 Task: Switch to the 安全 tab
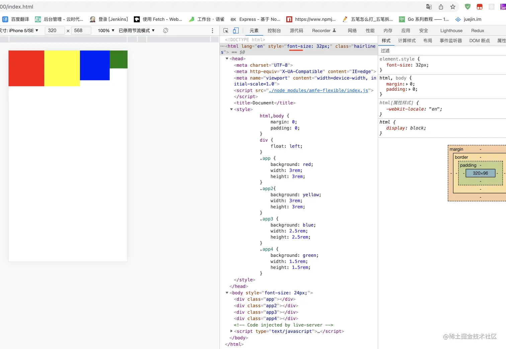pos(424,30)
